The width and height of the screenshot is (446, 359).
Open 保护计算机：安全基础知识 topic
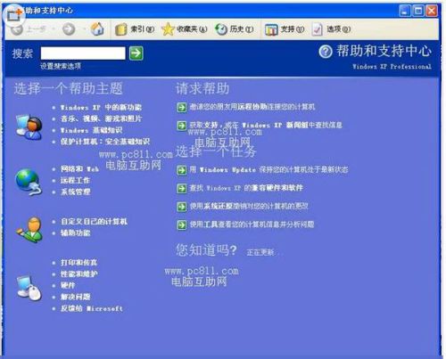tap(105, 142)
